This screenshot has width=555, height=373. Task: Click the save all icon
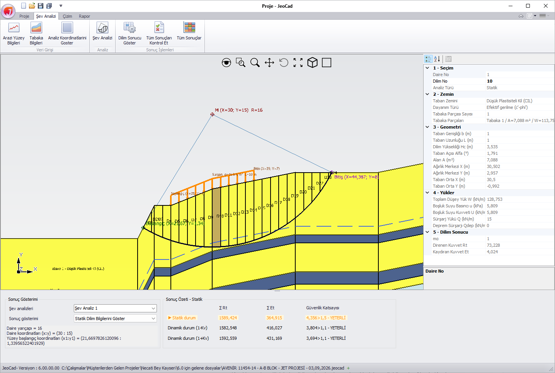(49, 6)
